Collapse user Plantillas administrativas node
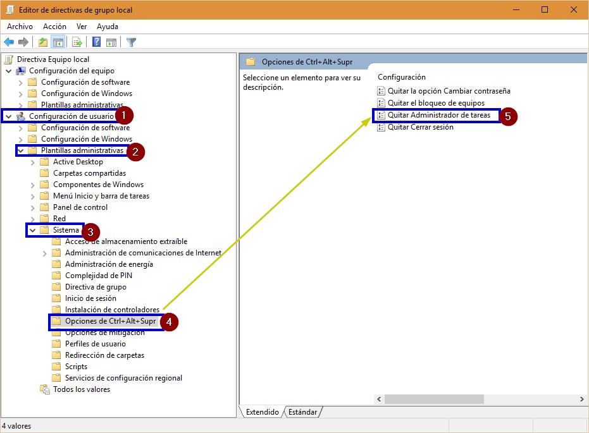Image resolution: width=589 pixels, height=433 pixels. pos(21,150)
